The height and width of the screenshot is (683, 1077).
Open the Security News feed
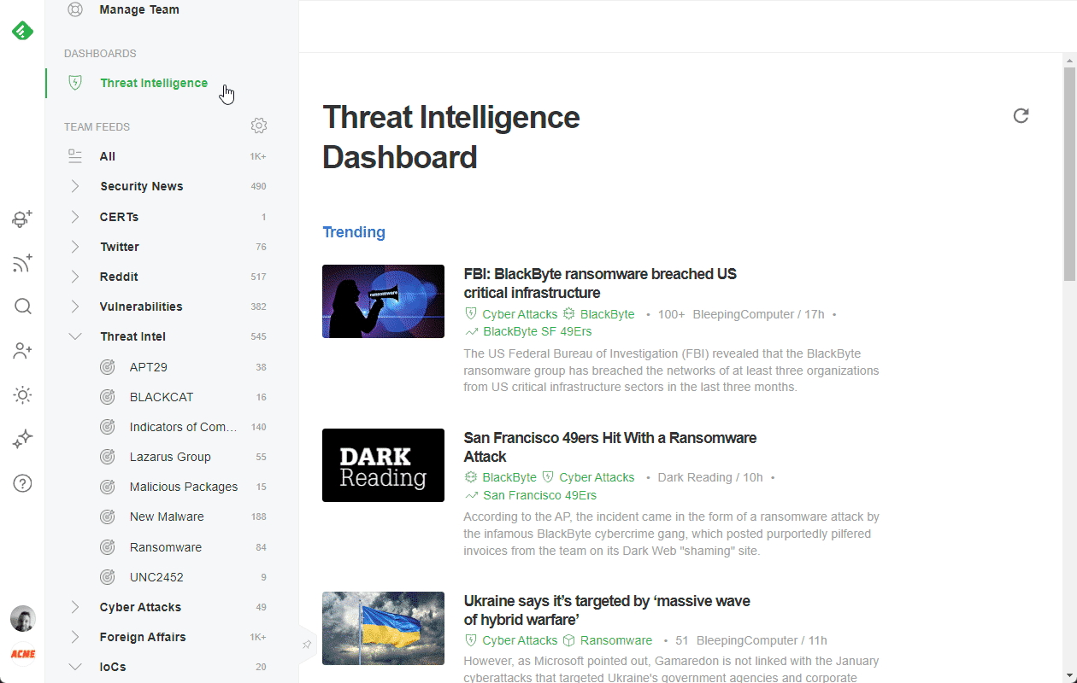141,186
